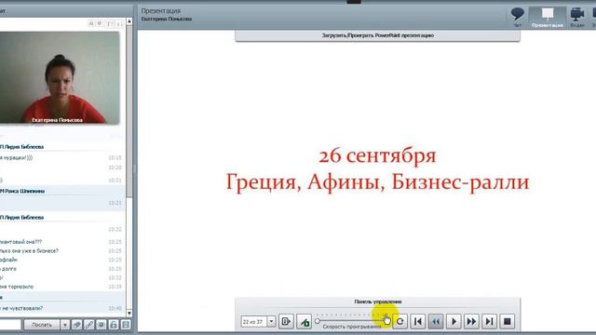This screenshot has width=596, height=335.
Task: Click the chat panel scrollbar thumb
Action: 129,112
